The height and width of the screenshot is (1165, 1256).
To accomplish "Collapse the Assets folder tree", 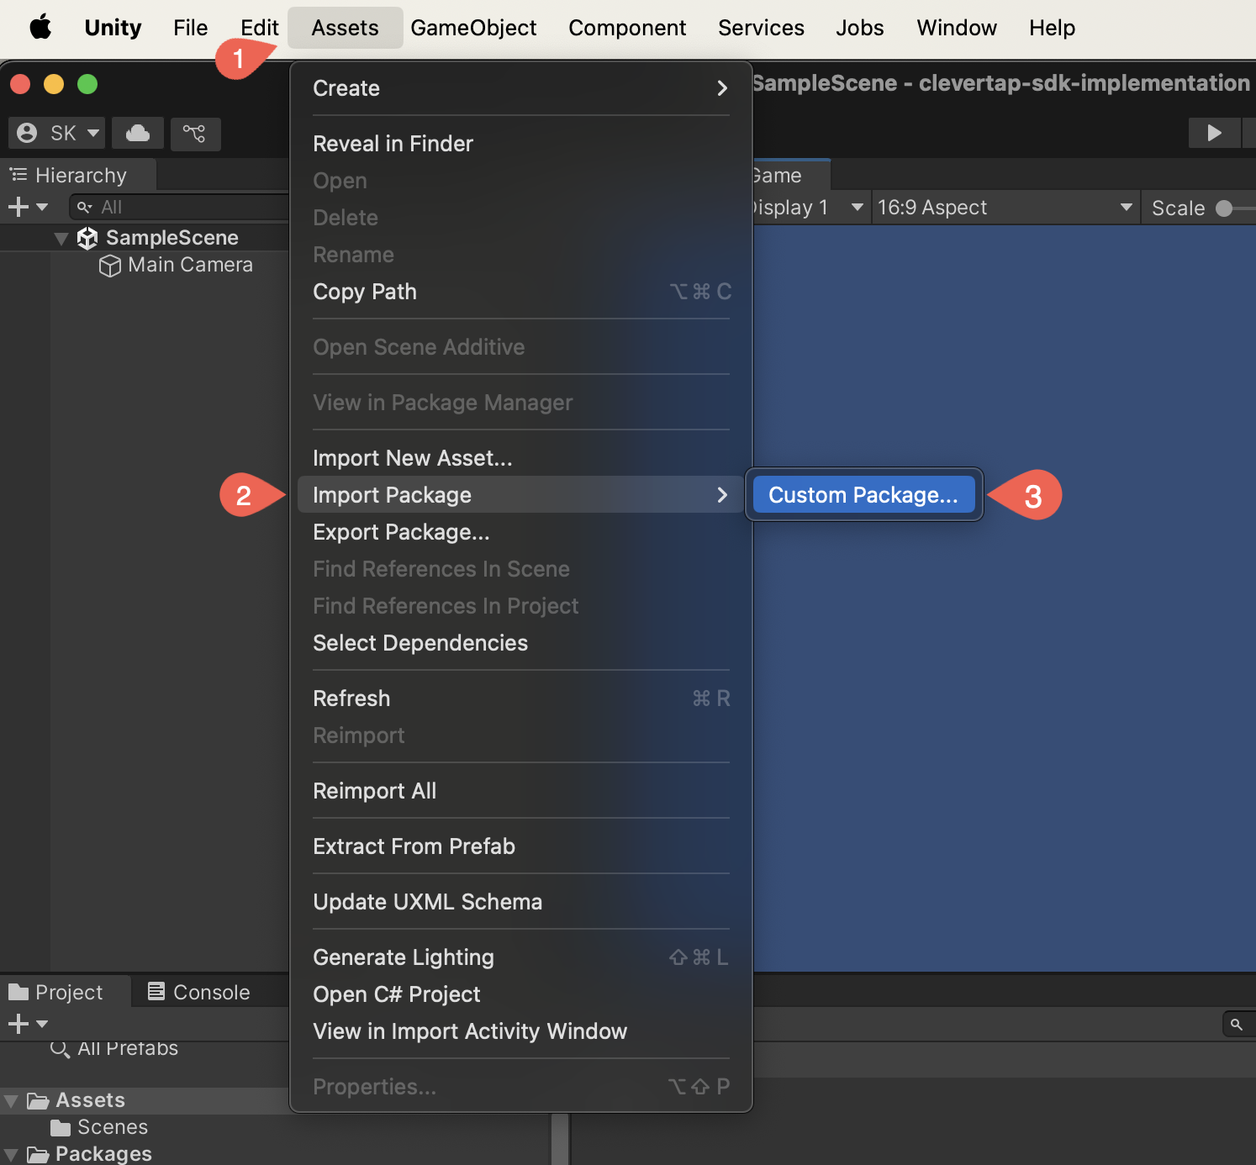I will point(12,1101).
